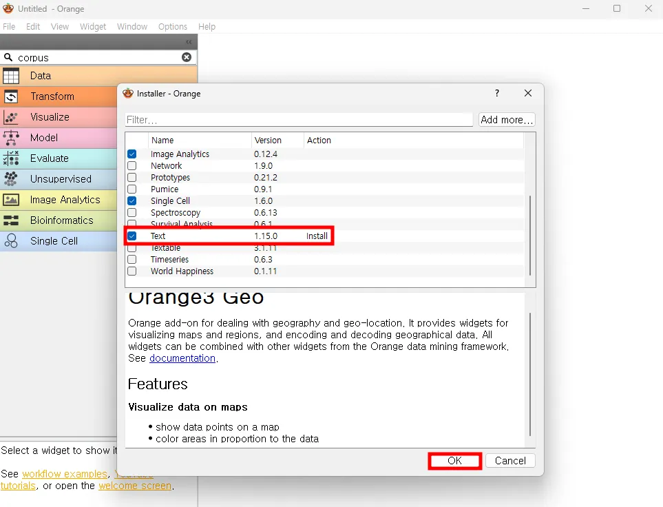Open the Options menu
This screenshot has height=507, width=663.
point(173,27)
